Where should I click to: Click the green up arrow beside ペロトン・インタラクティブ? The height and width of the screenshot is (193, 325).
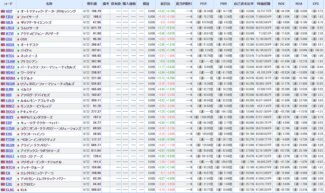pyautogui.click(x=18, y=140)
